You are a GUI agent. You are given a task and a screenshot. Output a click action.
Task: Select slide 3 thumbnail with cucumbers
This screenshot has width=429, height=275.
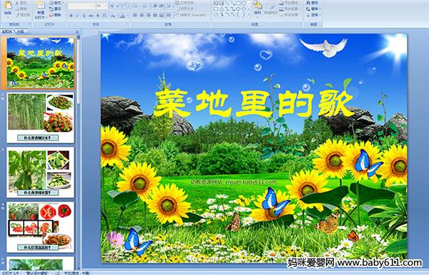pyautogui.click(x=41, y=172)
